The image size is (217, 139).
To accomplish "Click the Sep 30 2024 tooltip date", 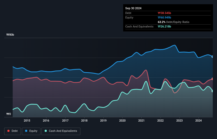I will (x=133, y=8).
